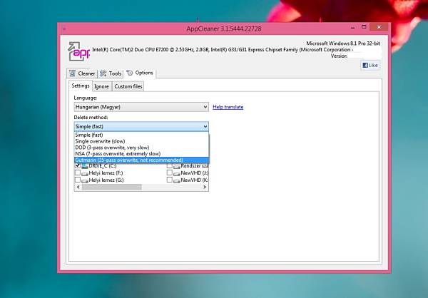Click the AppCleaner logo
Image resolution: width=428 pixels, height=298 pixels.
click(x=78, y=51)
